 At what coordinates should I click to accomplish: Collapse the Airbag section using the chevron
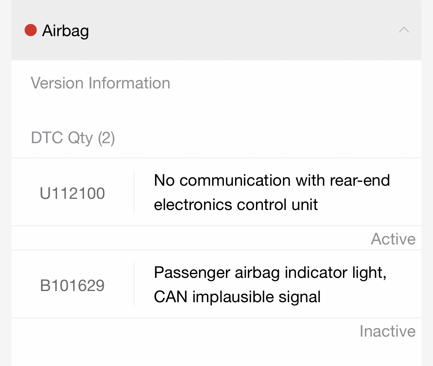[404, 30]
